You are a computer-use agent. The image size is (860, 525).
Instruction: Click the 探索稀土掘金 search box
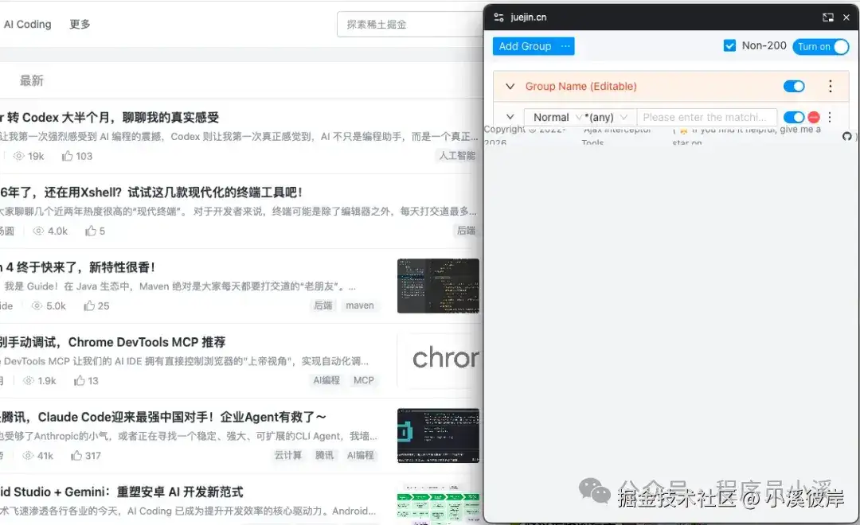pyautogui.click(x=409, y=25)
